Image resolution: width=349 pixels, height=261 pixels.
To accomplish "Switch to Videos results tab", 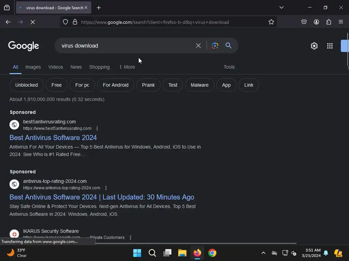I will 56,67.
